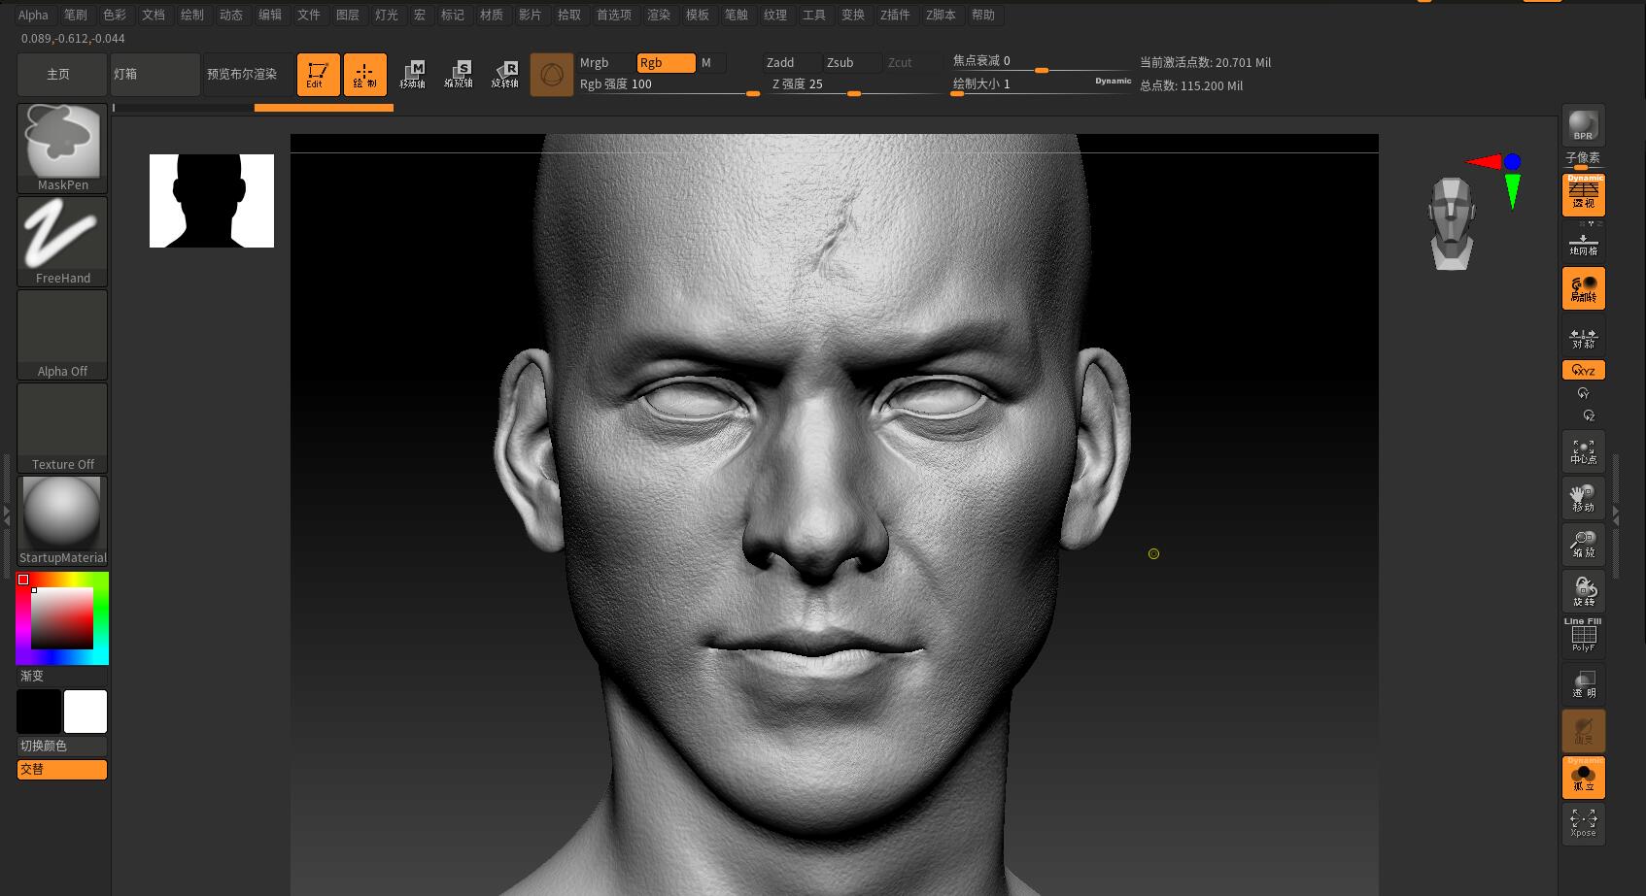The image size is (1646, 896).
Task: Click the 绘制大小 draw size slider
Action: tap(1020, 84)
